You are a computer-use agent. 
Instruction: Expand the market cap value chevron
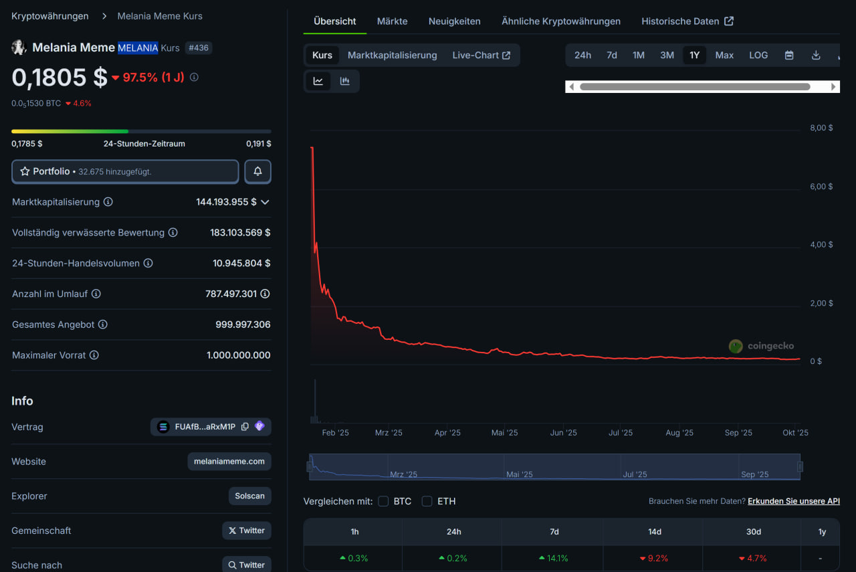(x=265, y=202)
